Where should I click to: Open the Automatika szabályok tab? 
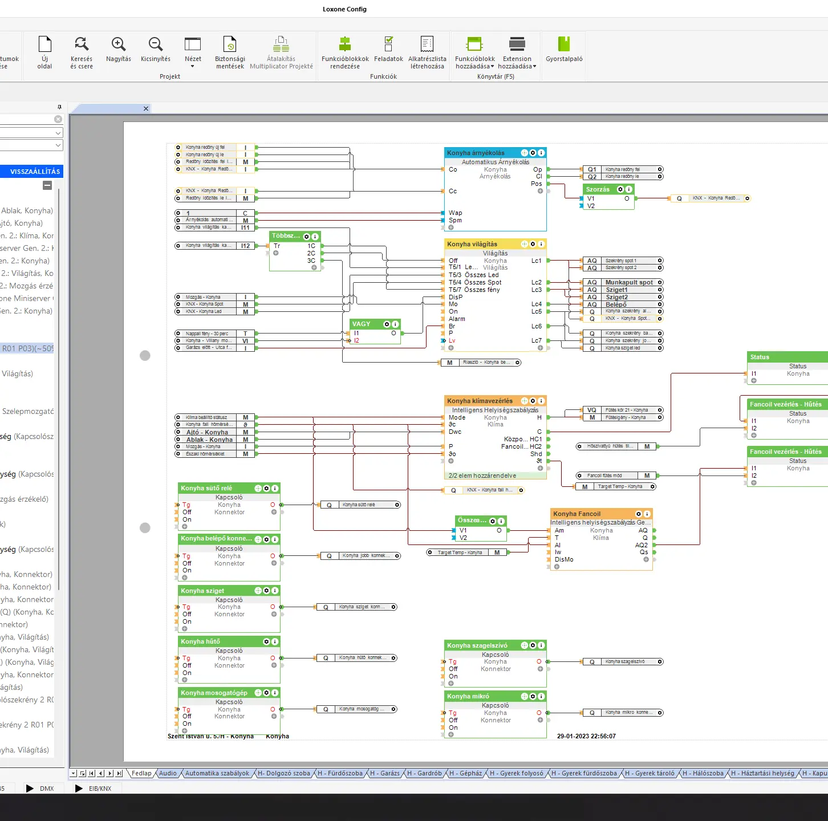click(217, 774)
